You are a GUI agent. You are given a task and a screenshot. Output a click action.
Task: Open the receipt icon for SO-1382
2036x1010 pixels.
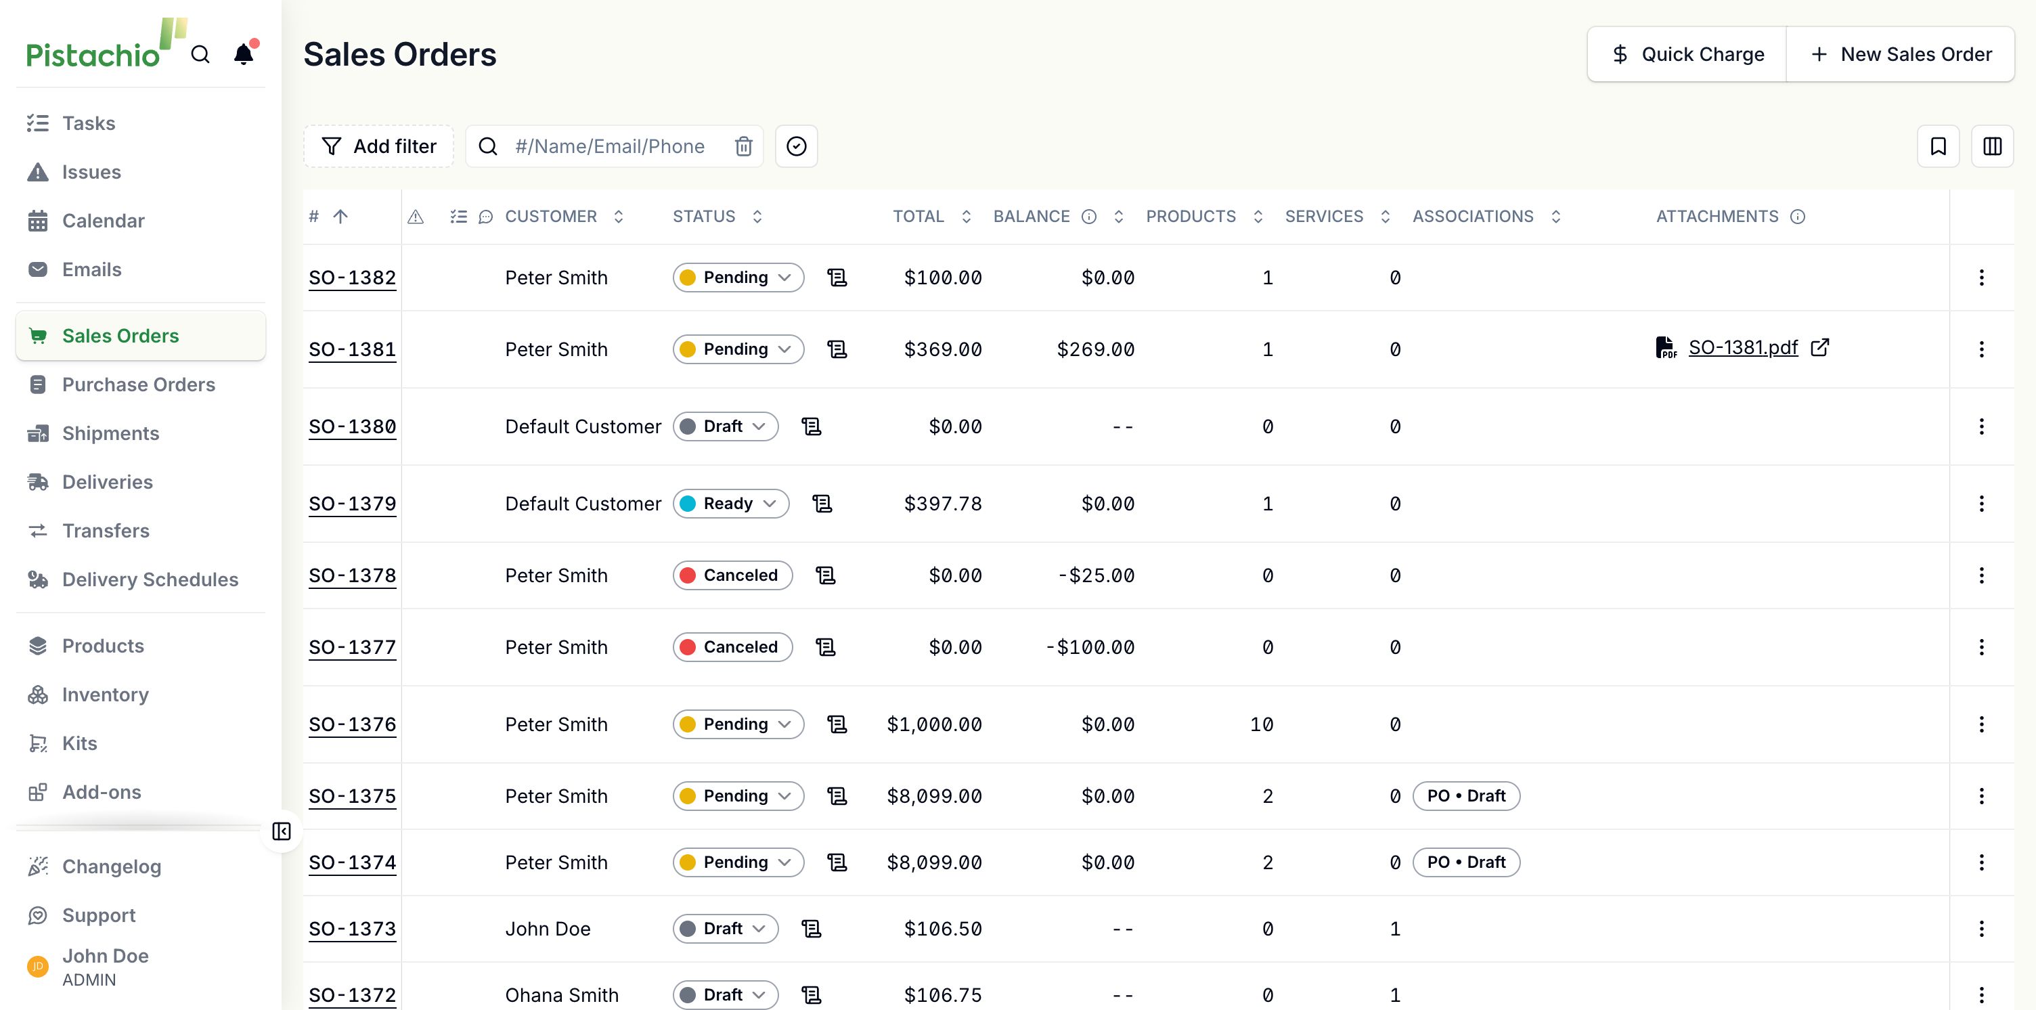pyautogui.click(x=836, y=278)
